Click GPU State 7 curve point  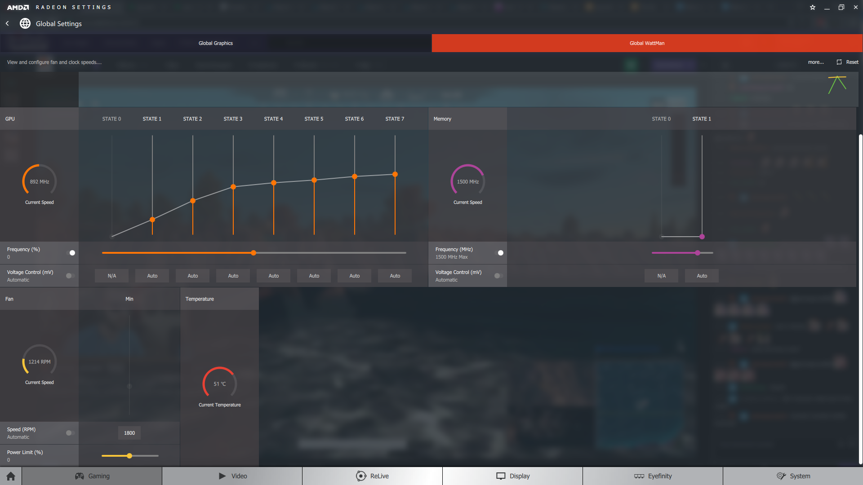(395, 174)
